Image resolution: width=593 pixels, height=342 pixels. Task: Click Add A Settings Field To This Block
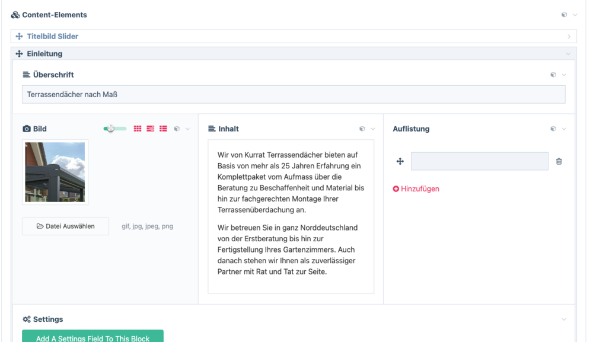coord(93,337)
